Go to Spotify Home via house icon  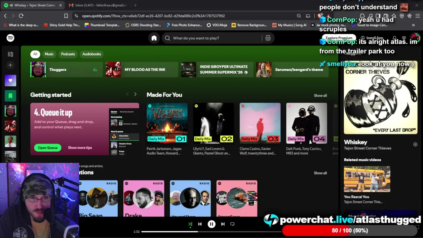pos(154,38)
